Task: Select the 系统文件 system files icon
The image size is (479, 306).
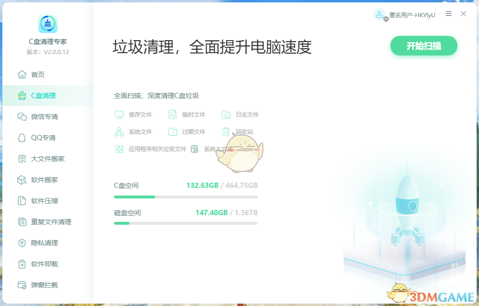Action: (118, 131)
